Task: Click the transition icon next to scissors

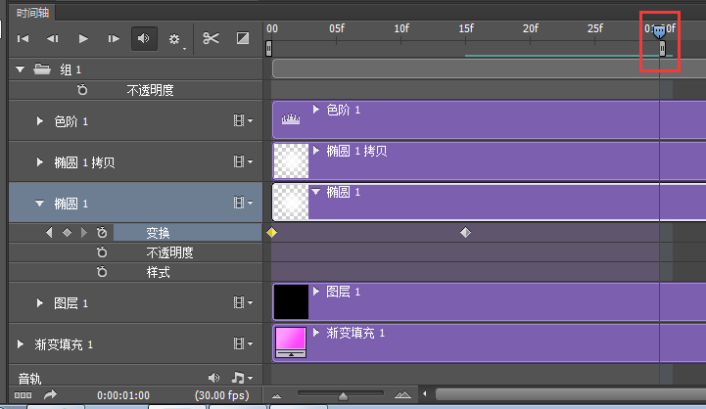Action: 243,38
